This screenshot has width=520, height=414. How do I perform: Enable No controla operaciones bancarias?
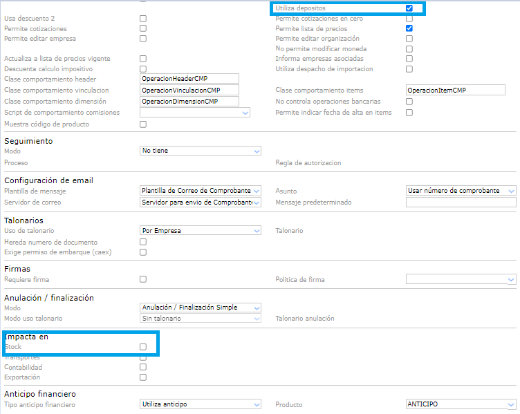[409, 102]
